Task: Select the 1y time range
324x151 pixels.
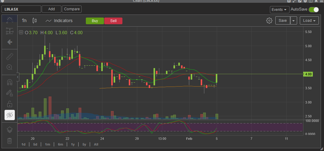Action: [73, 144]
